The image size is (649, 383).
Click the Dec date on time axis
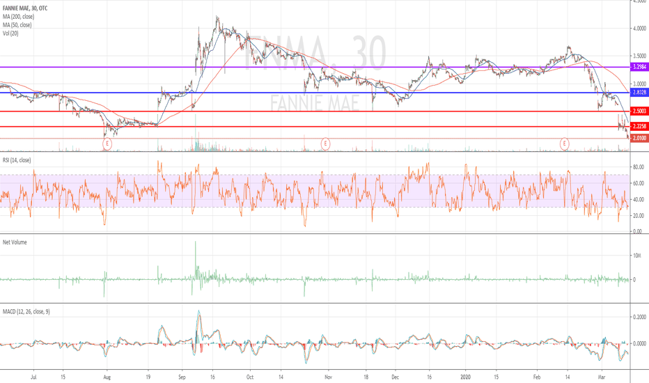point(396,377)
